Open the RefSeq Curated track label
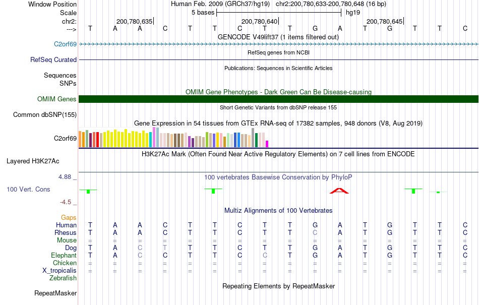 53,60
